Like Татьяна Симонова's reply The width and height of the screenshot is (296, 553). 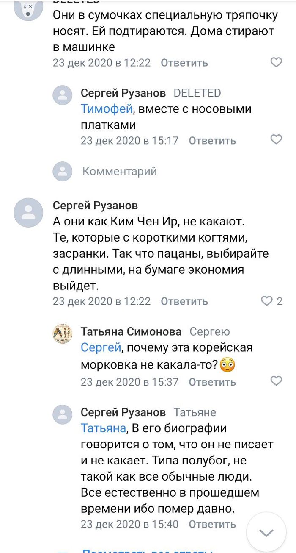pyautogui.click(x=276, y=381)
